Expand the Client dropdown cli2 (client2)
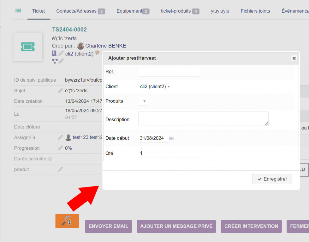 155,87
